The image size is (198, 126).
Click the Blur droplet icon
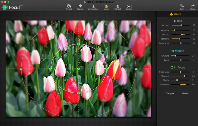click(175, 21)
